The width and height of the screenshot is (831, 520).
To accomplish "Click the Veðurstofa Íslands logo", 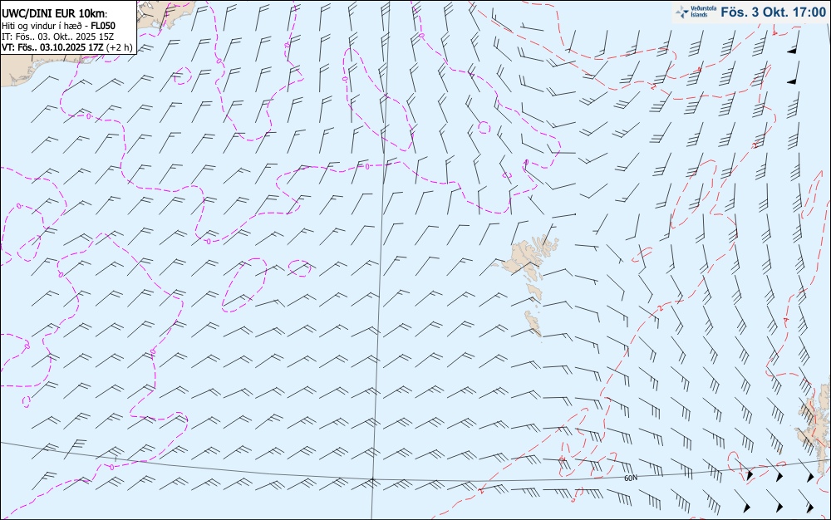I will 696,12.
